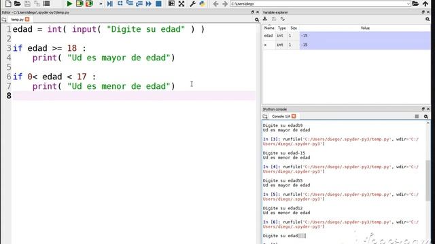Viewport: 435px width, 244px height.
Task: Click the Save data as icon
Action: (283, 19)
